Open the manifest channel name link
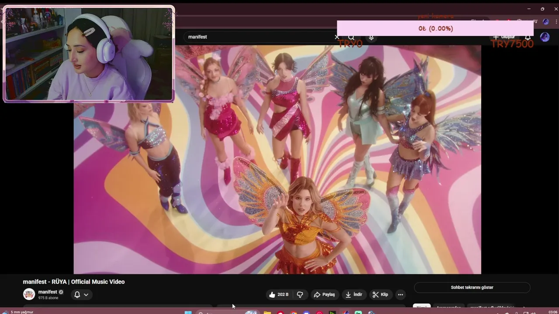Viewport: 559px width, 314px height. 48,292
